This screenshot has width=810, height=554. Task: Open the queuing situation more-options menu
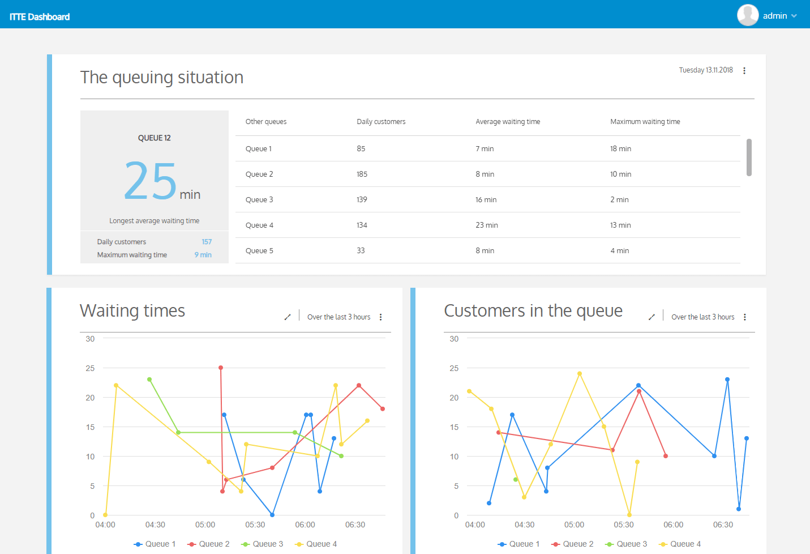click(x=744, y=71)
